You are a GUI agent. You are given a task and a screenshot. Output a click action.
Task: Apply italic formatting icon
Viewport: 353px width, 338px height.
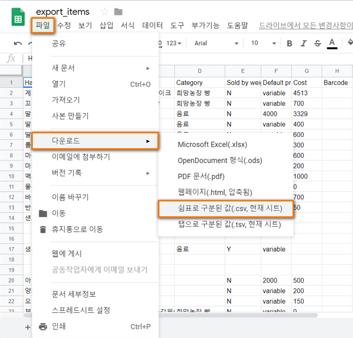[303, 43]
